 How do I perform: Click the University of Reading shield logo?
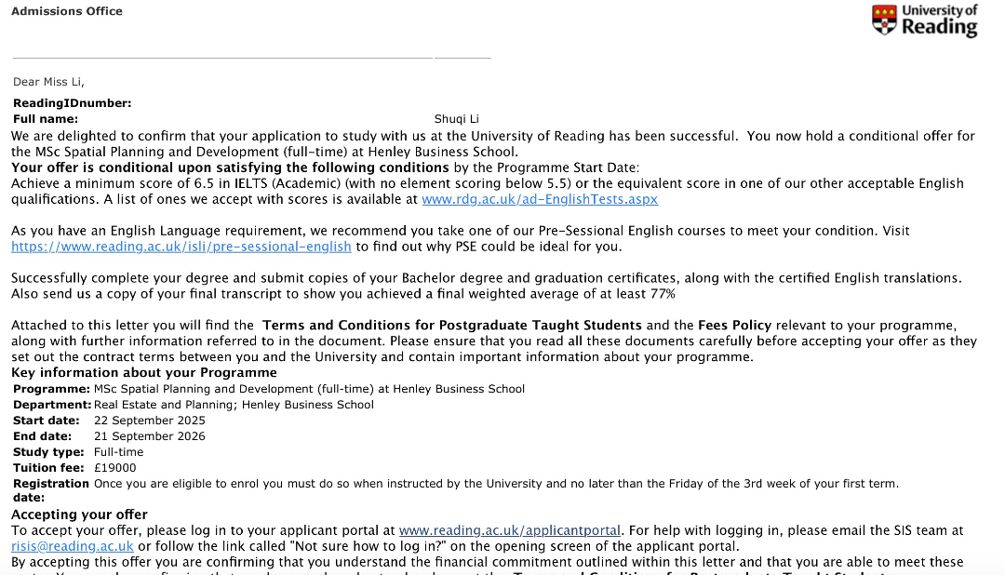(x=885, y=20)
